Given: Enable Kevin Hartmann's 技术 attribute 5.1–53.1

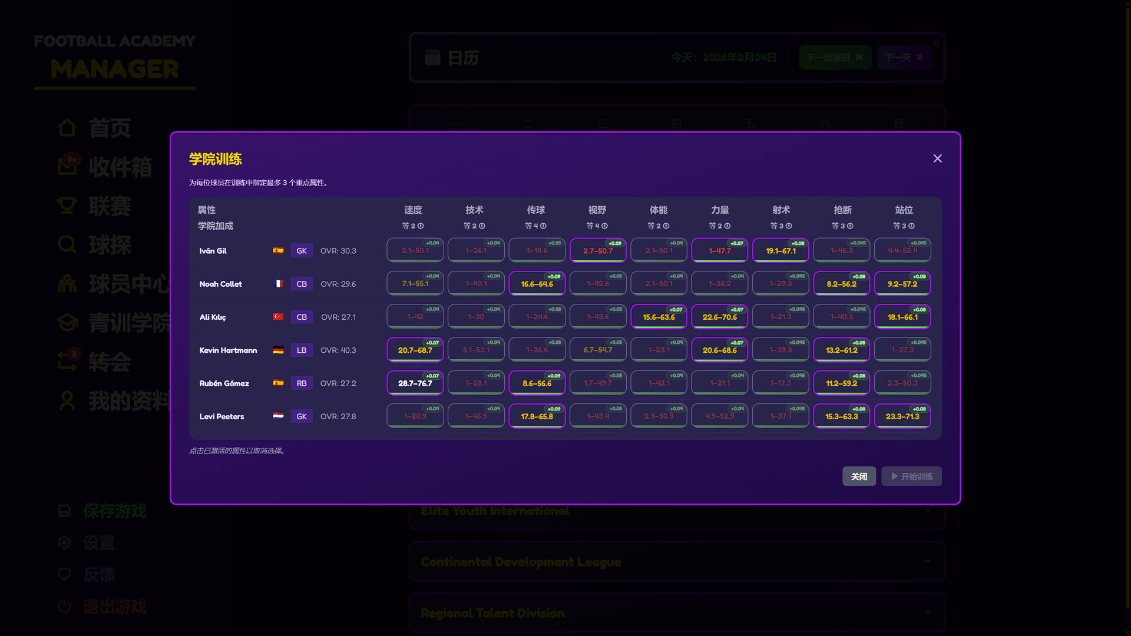Looking at the screenshot, I should (475, 350).
